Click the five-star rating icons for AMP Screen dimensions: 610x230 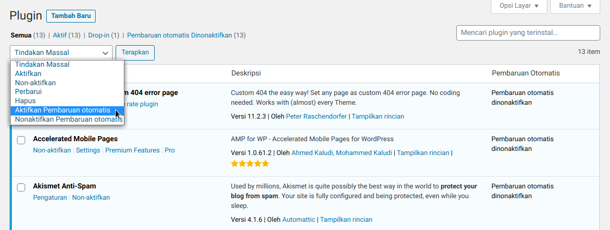point(250,164)
